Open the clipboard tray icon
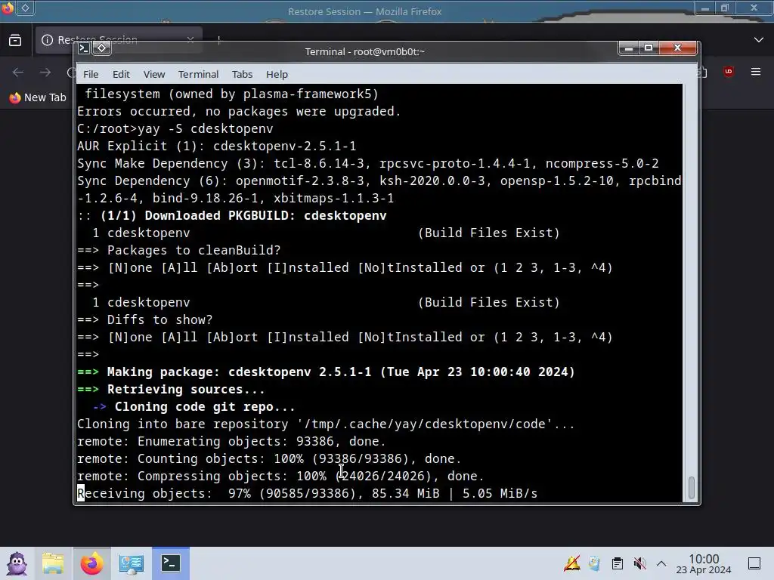The image size is (774, 580). pyautogui.click(x=617, y=563)
